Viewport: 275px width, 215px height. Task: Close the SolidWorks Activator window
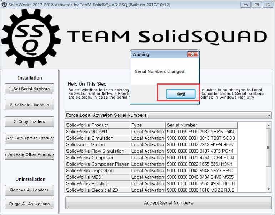268,5
